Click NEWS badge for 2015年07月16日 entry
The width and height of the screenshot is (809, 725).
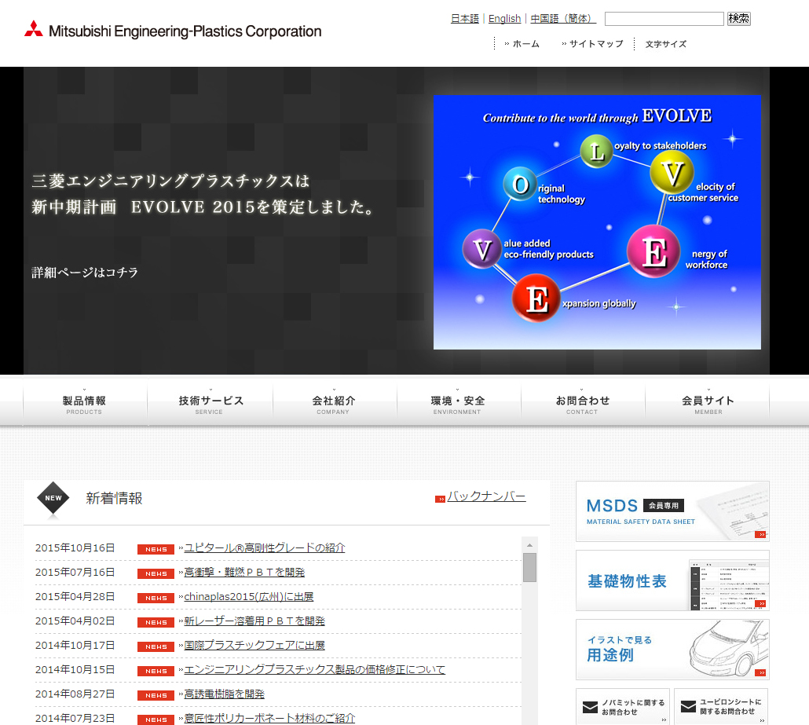point(156,573)
